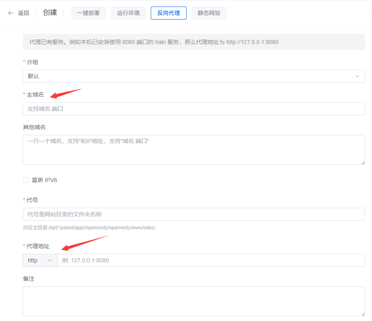
Task: Enable the 监听 IPV6 checkbox
Action: tap(26, 180)
